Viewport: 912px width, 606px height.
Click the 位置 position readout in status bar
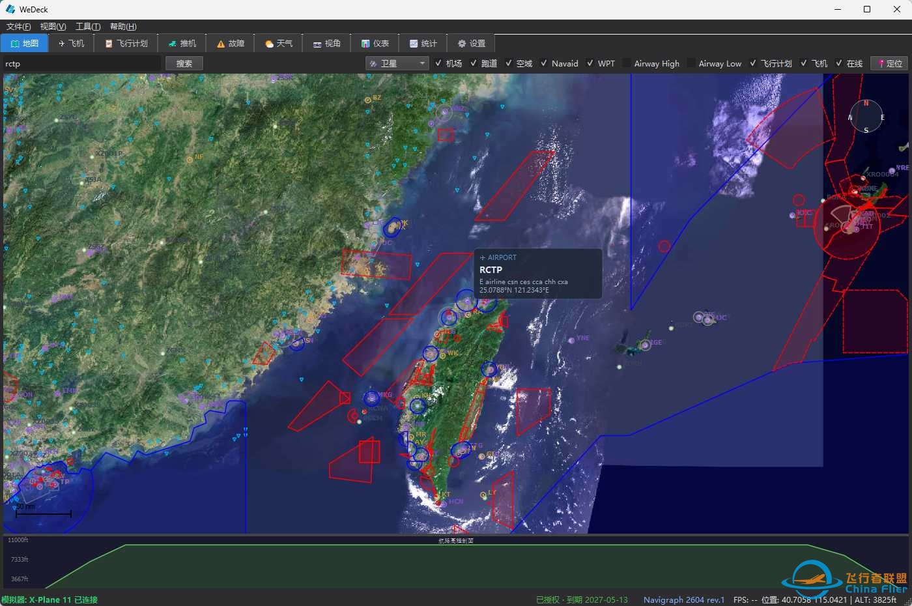tap(805, 599)
